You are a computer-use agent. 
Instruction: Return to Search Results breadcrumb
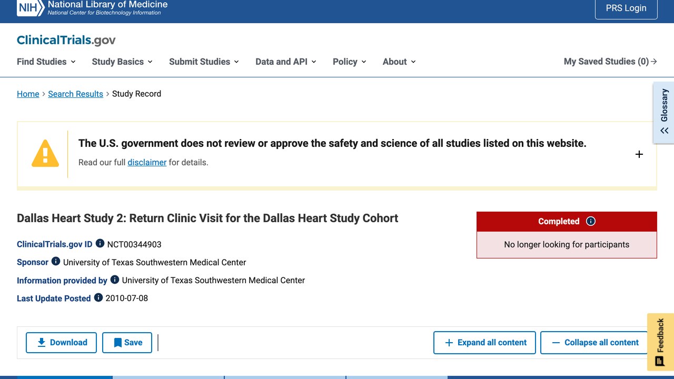click(75, 94)
